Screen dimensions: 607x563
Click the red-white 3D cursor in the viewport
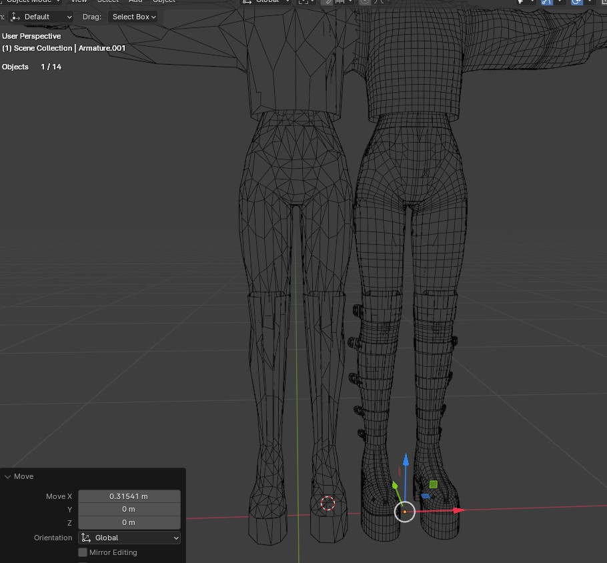(328, 503)
